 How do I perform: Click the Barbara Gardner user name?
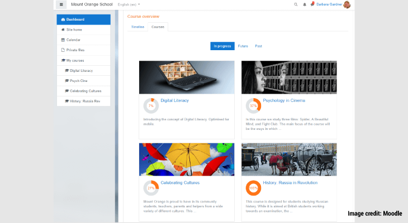[329, 4]
